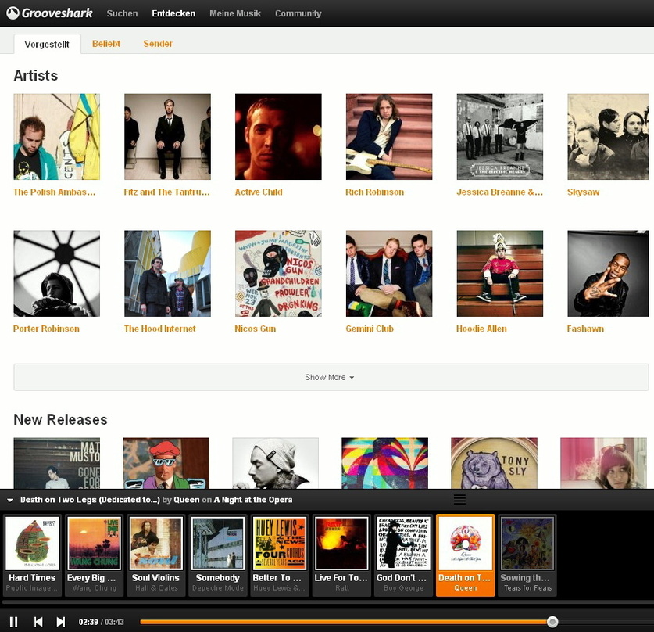Skip to the next track
This screenshot has width=654, height=632.
[x=61, y=622]
